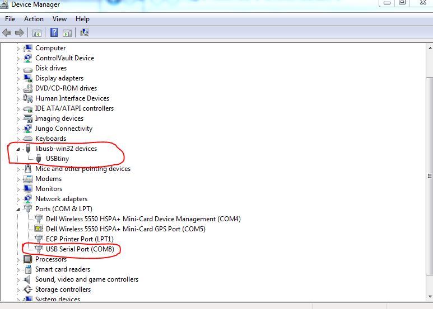Click the Imaging devices camera icon

[28, 118]
